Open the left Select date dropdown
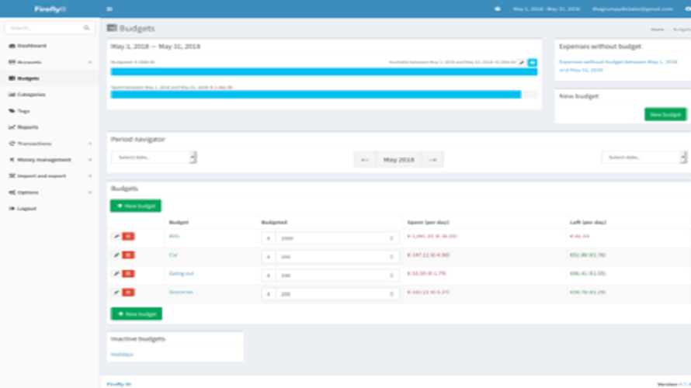The width and height of the screenshot is (691, 388). pyautogui.click(x=154, y=157)
